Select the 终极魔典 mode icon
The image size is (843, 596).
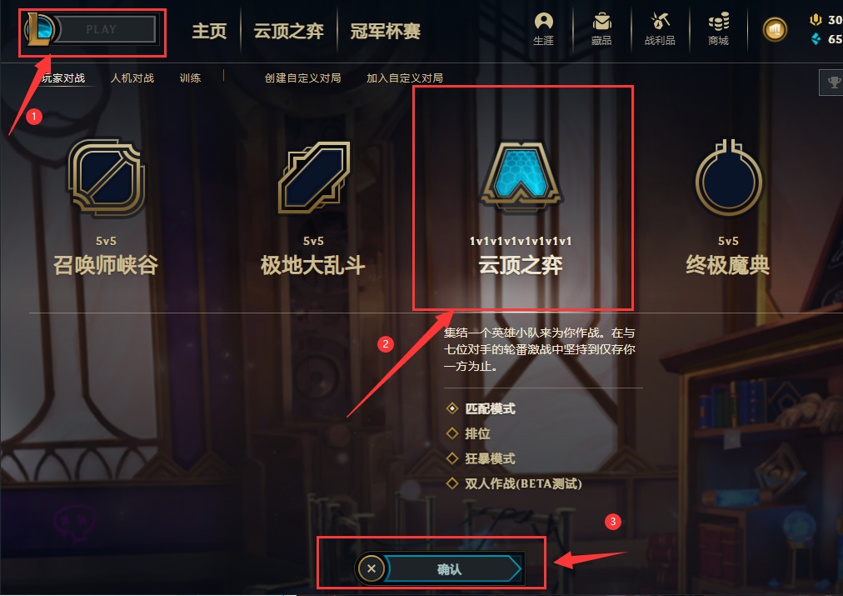pyautogui.click(x=729, y=178)
